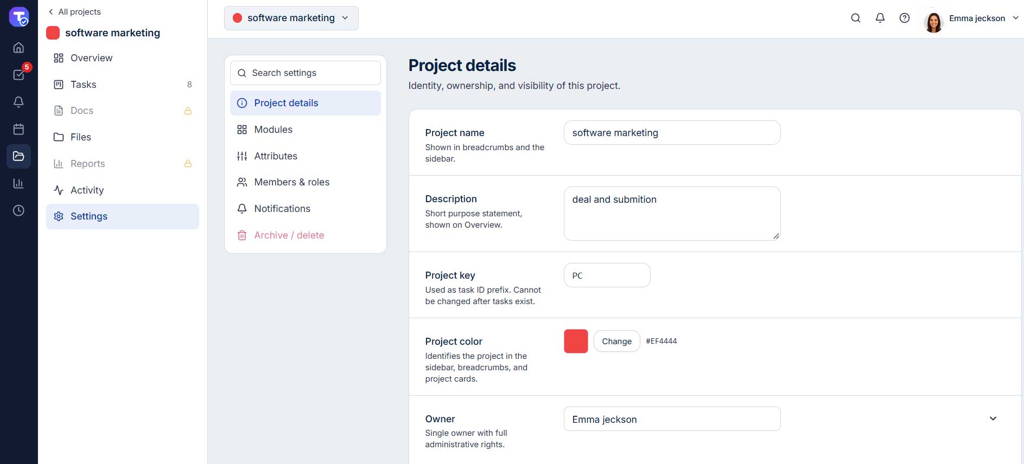The height and width of the screenshot is (464, 1024).
Task: Click the search icon in top bar
Action: pos(856,18)
